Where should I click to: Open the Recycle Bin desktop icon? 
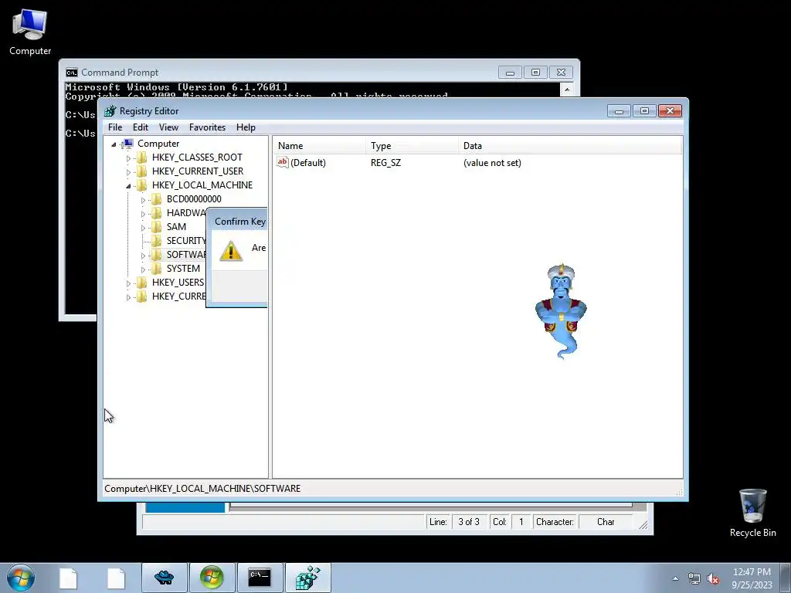pyautogui.click(x=752, y=513)
